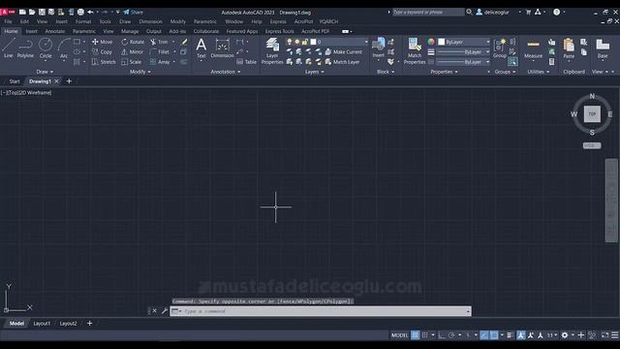Toggle snap mode dots icon in status bar
Image resolution: width=620 pixels, height=349 pixels.
click(424, 335)
